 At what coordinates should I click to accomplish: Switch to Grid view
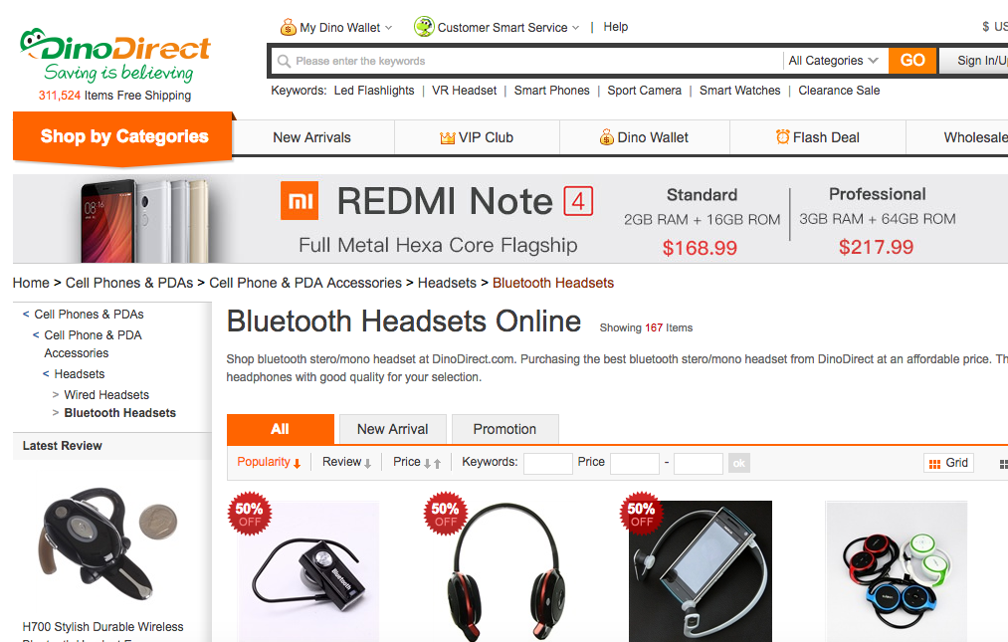tap(948, 463)
